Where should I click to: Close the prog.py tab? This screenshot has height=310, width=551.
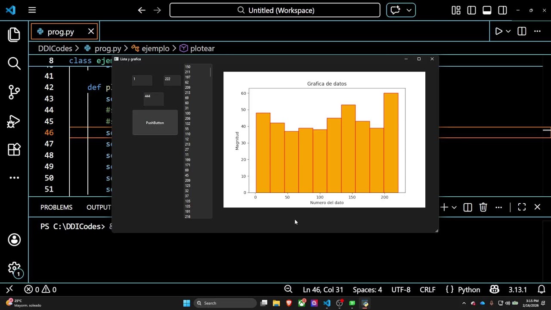(91, 31)
